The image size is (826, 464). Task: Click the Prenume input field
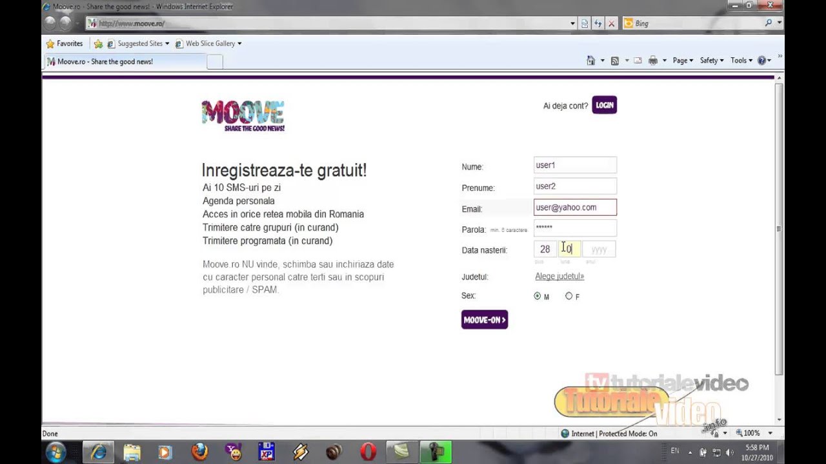coord(575,186)
